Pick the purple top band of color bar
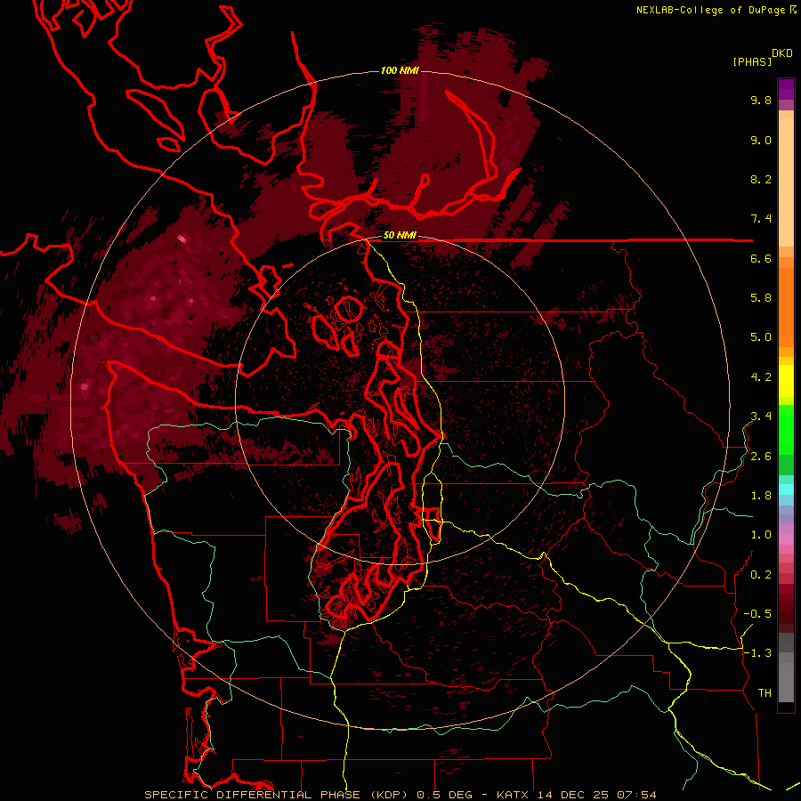This screenshot has height=801, width=801. coord(786,89)
